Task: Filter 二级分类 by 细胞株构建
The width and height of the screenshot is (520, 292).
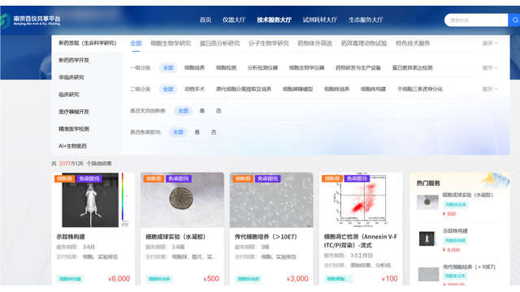Action: point(373,89)
